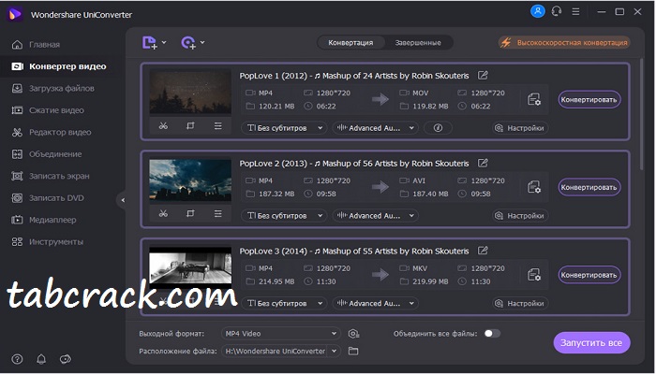Click the help question mark icon
Image resolution: width=656 pixels, height=374 pixels.
[17, 359]
